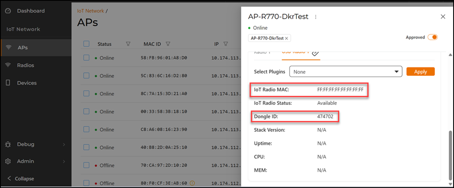The image size is (454, 188).
Task: Close the AP-R770-DkrTest details panel
Action: click(443, 17)
